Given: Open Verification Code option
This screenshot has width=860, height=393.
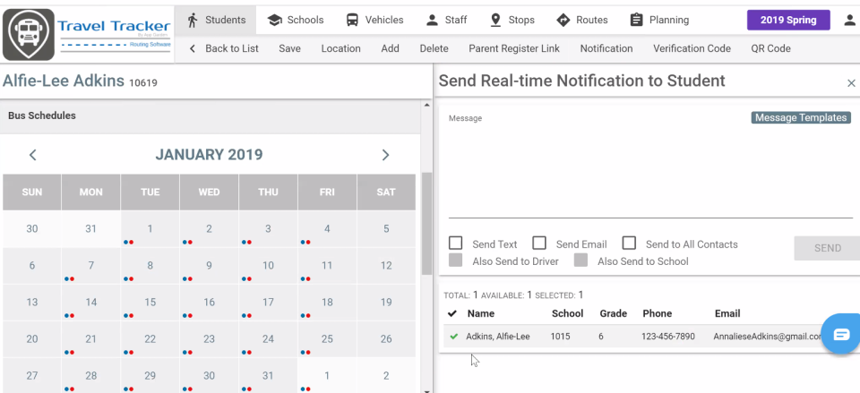Looking at the screenshot, I should pos(692,48).
